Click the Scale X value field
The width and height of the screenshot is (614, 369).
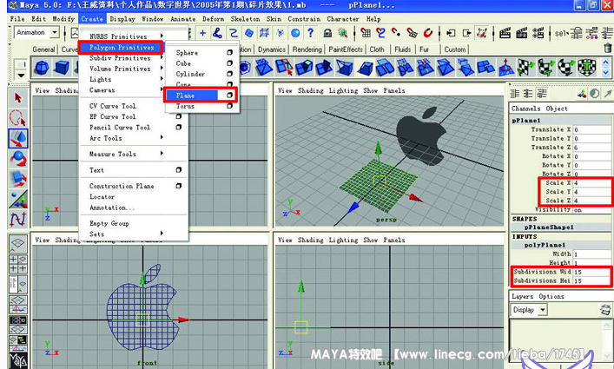592,182
